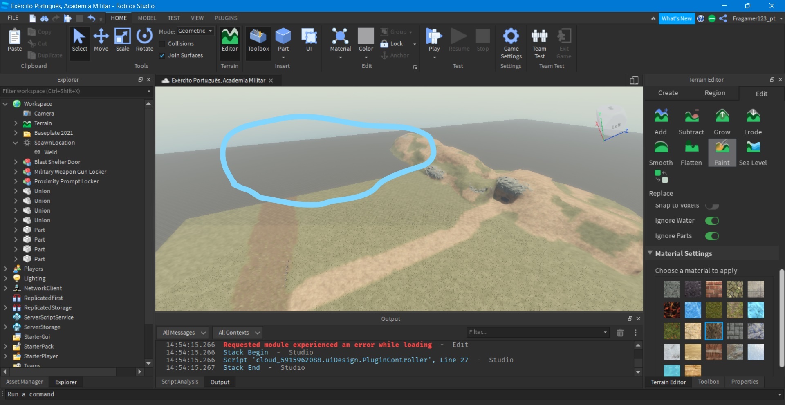Viewport: 785px width, 405px height.
Task: Collapse the Material Settings section
Action: pos(650,253)
